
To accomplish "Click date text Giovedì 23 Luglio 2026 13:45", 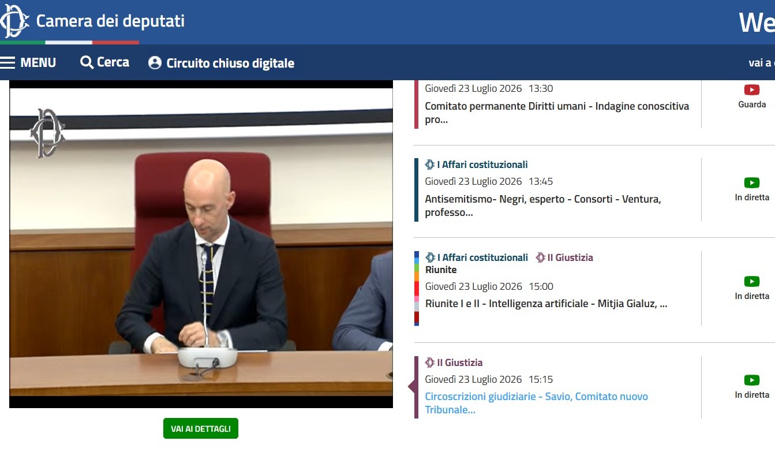I will [x=489, y=181].
